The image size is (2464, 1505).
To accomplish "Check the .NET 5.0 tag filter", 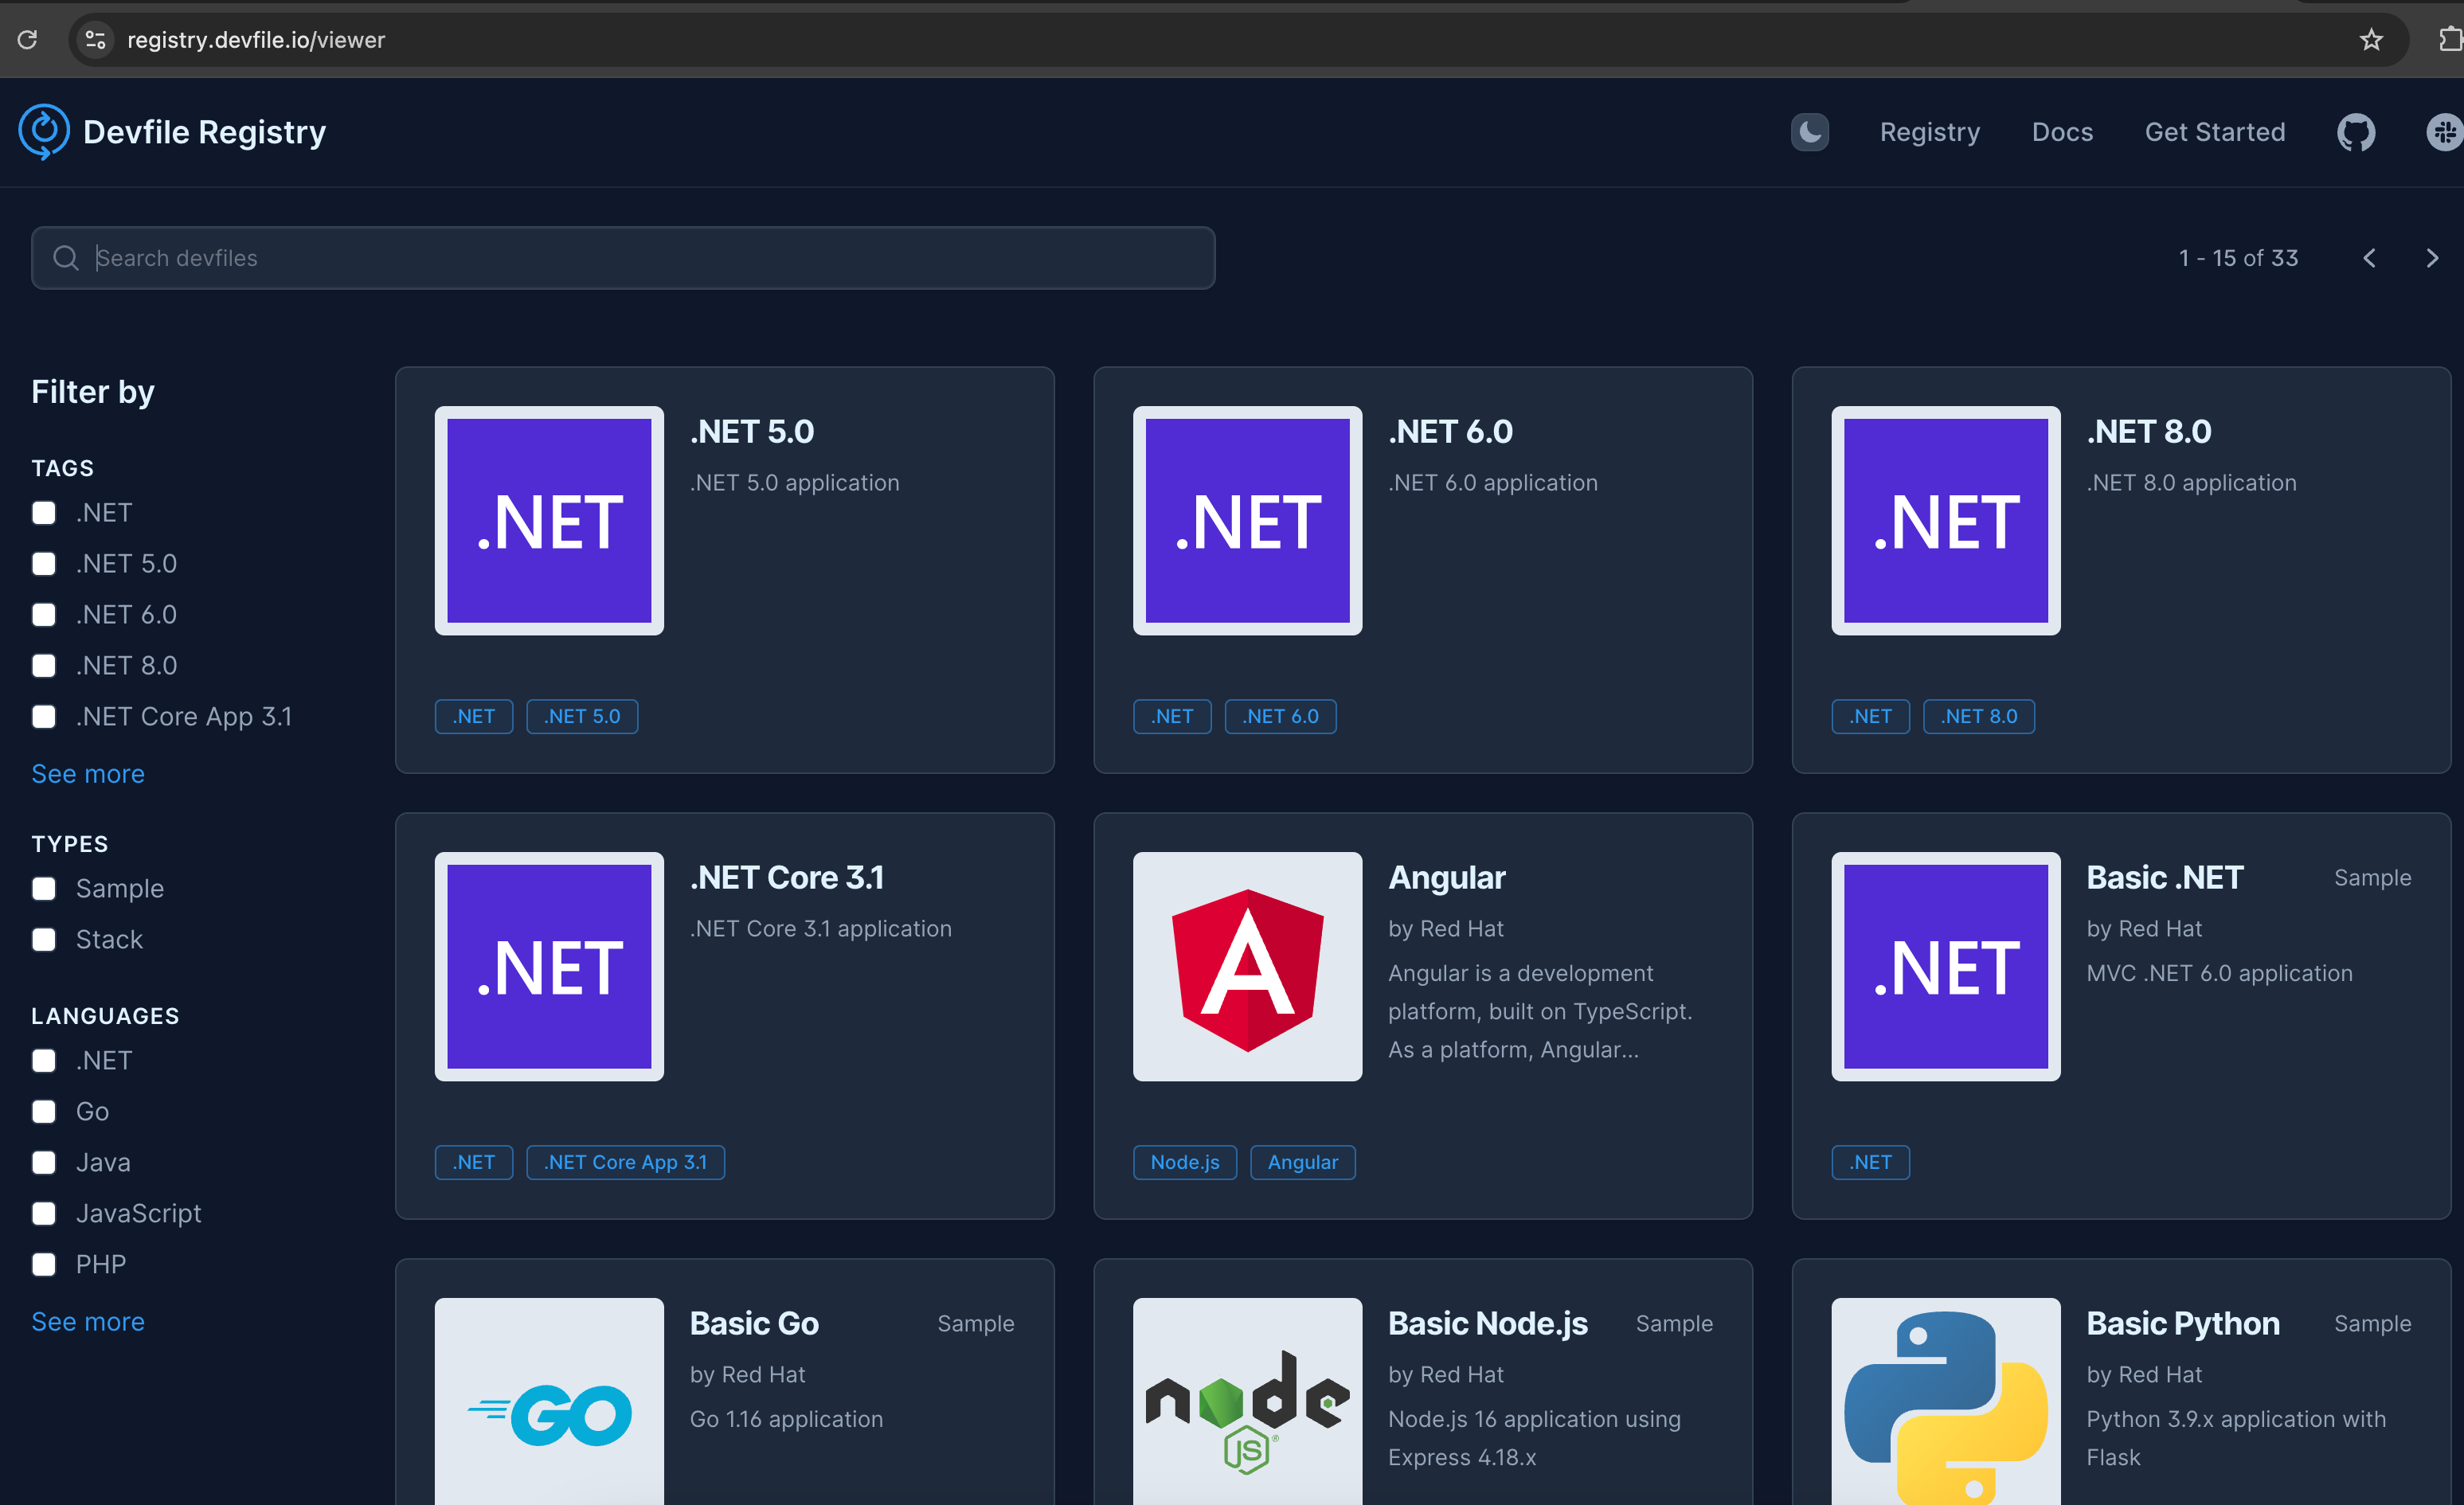I will pos(44,564).
